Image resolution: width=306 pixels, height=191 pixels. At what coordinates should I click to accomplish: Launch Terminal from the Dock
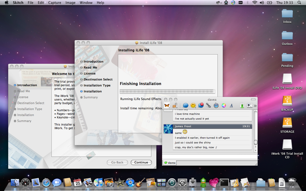click(x=224, y=182)
